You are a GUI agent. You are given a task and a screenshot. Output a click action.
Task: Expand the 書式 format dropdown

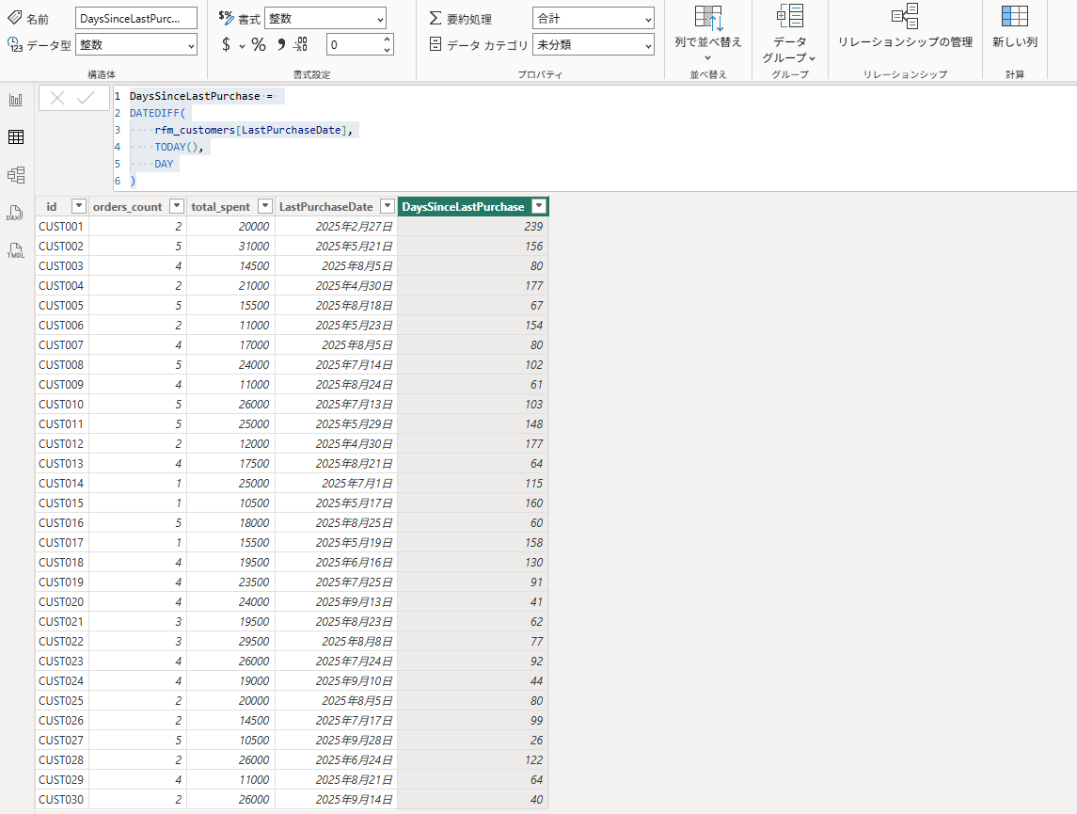[x=325, y=18]
